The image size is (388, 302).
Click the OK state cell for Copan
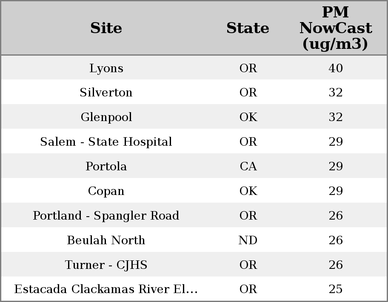pyautogui.click(x=248, y=191)
